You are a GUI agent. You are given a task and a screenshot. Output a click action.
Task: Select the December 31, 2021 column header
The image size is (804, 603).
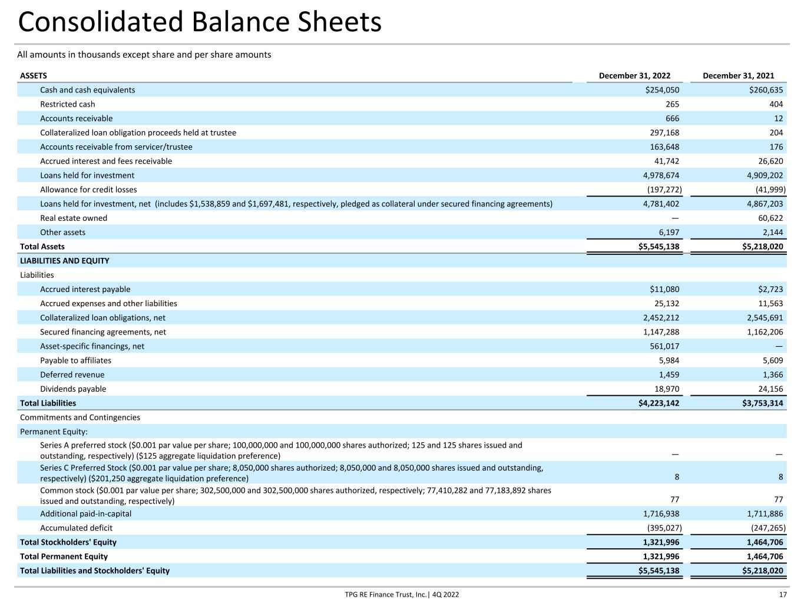pyautogui.click(x=738, y=75)
